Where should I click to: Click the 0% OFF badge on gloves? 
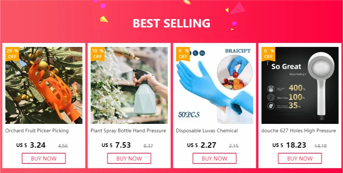pyautogui.click(x=183, y=54)
